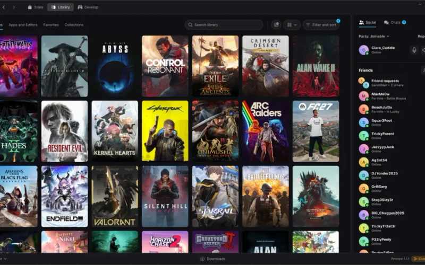Screen dimensions: 425x265
Task: Open Filter and sort options
Action: tap(321, 25)
